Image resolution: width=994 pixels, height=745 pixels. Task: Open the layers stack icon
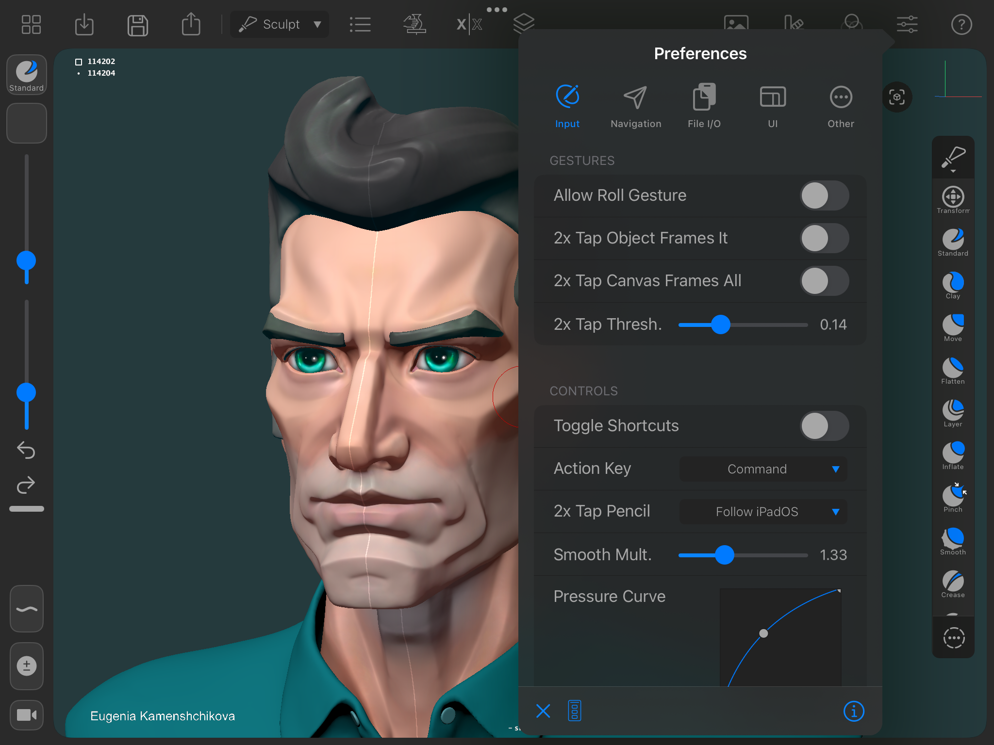[x=524, y=22]
